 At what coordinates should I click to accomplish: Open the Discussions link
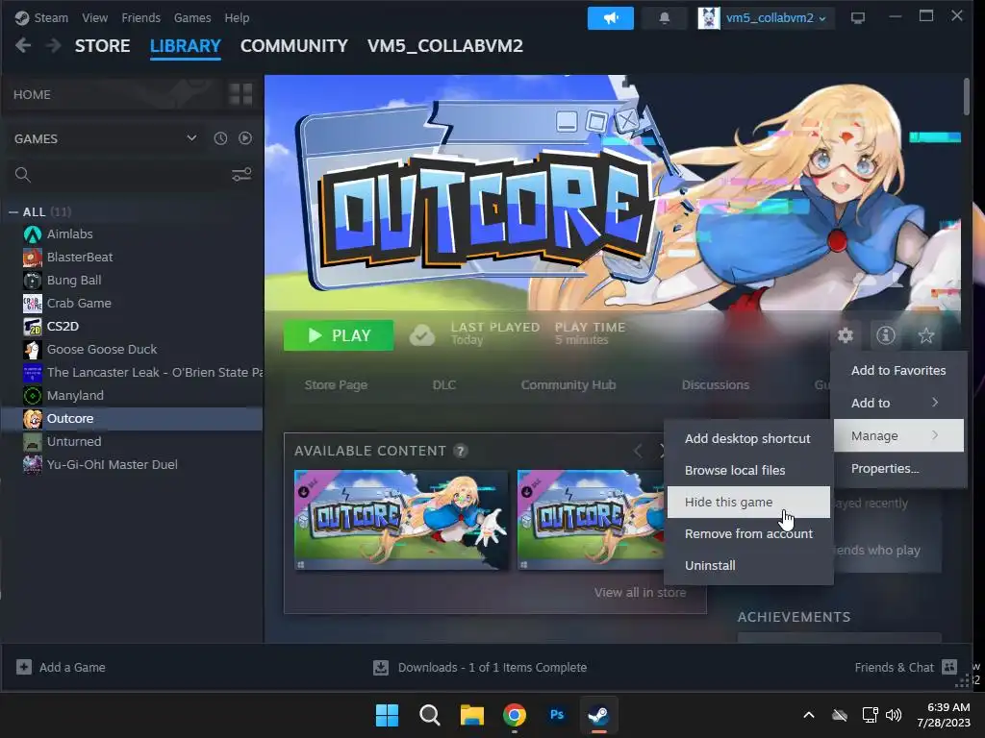click(x=716, y=384)
